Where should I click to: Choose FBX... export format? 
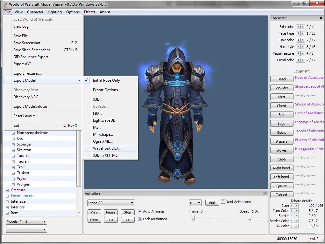tap(110, 113)
